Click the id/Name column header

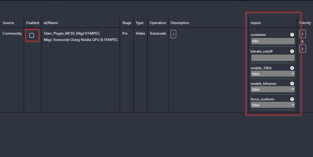(50, 23)
